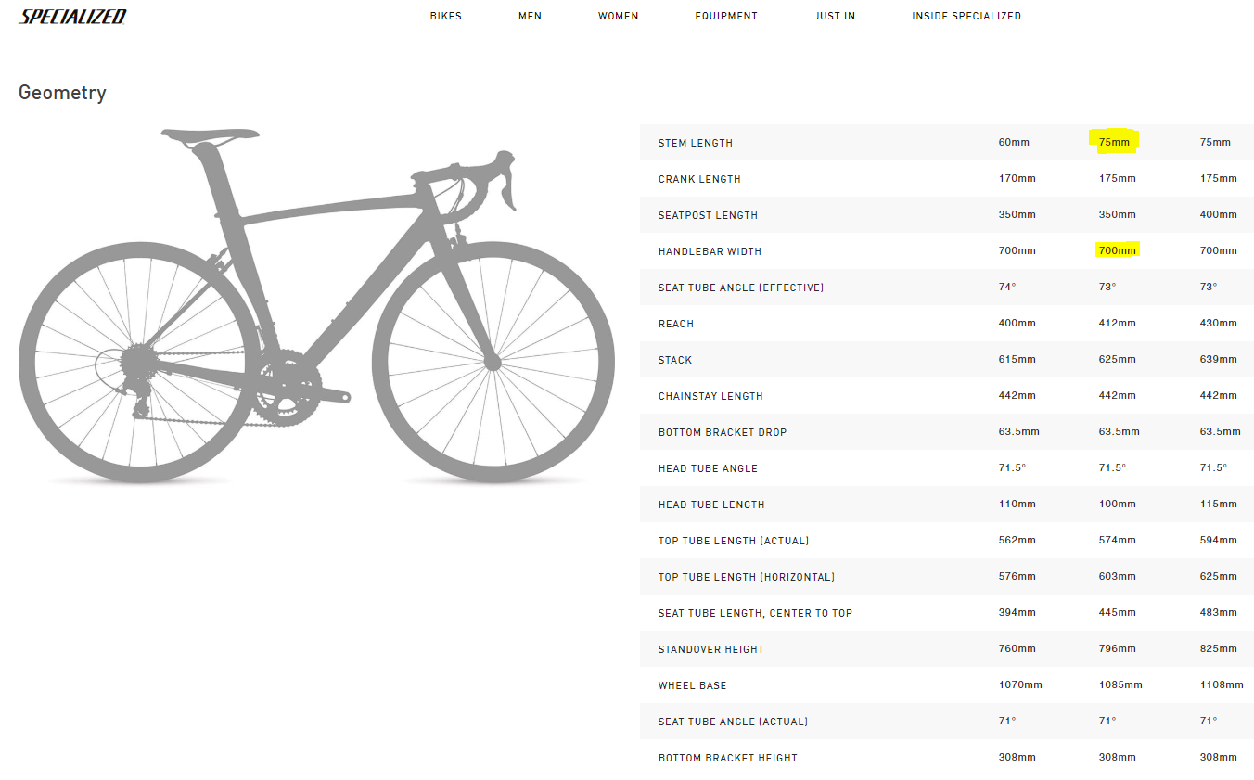Screen dimensions: 1254x780
Task: Click the Specialized logo
Action: pyautogui.click(x=72, y=17)
